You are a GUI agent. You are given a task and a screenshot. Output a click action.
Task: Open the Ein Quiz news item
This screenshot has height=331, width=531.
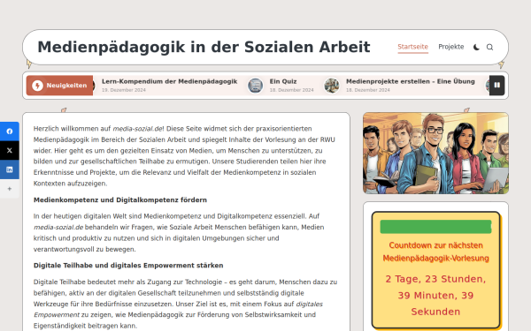(283, 81)
